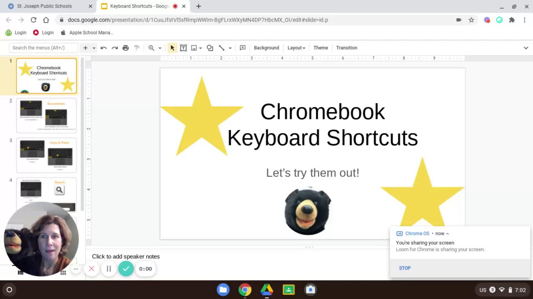This screenshot has width=533, height=299.
Task: Pause the Loom recording
Action: 109,269
